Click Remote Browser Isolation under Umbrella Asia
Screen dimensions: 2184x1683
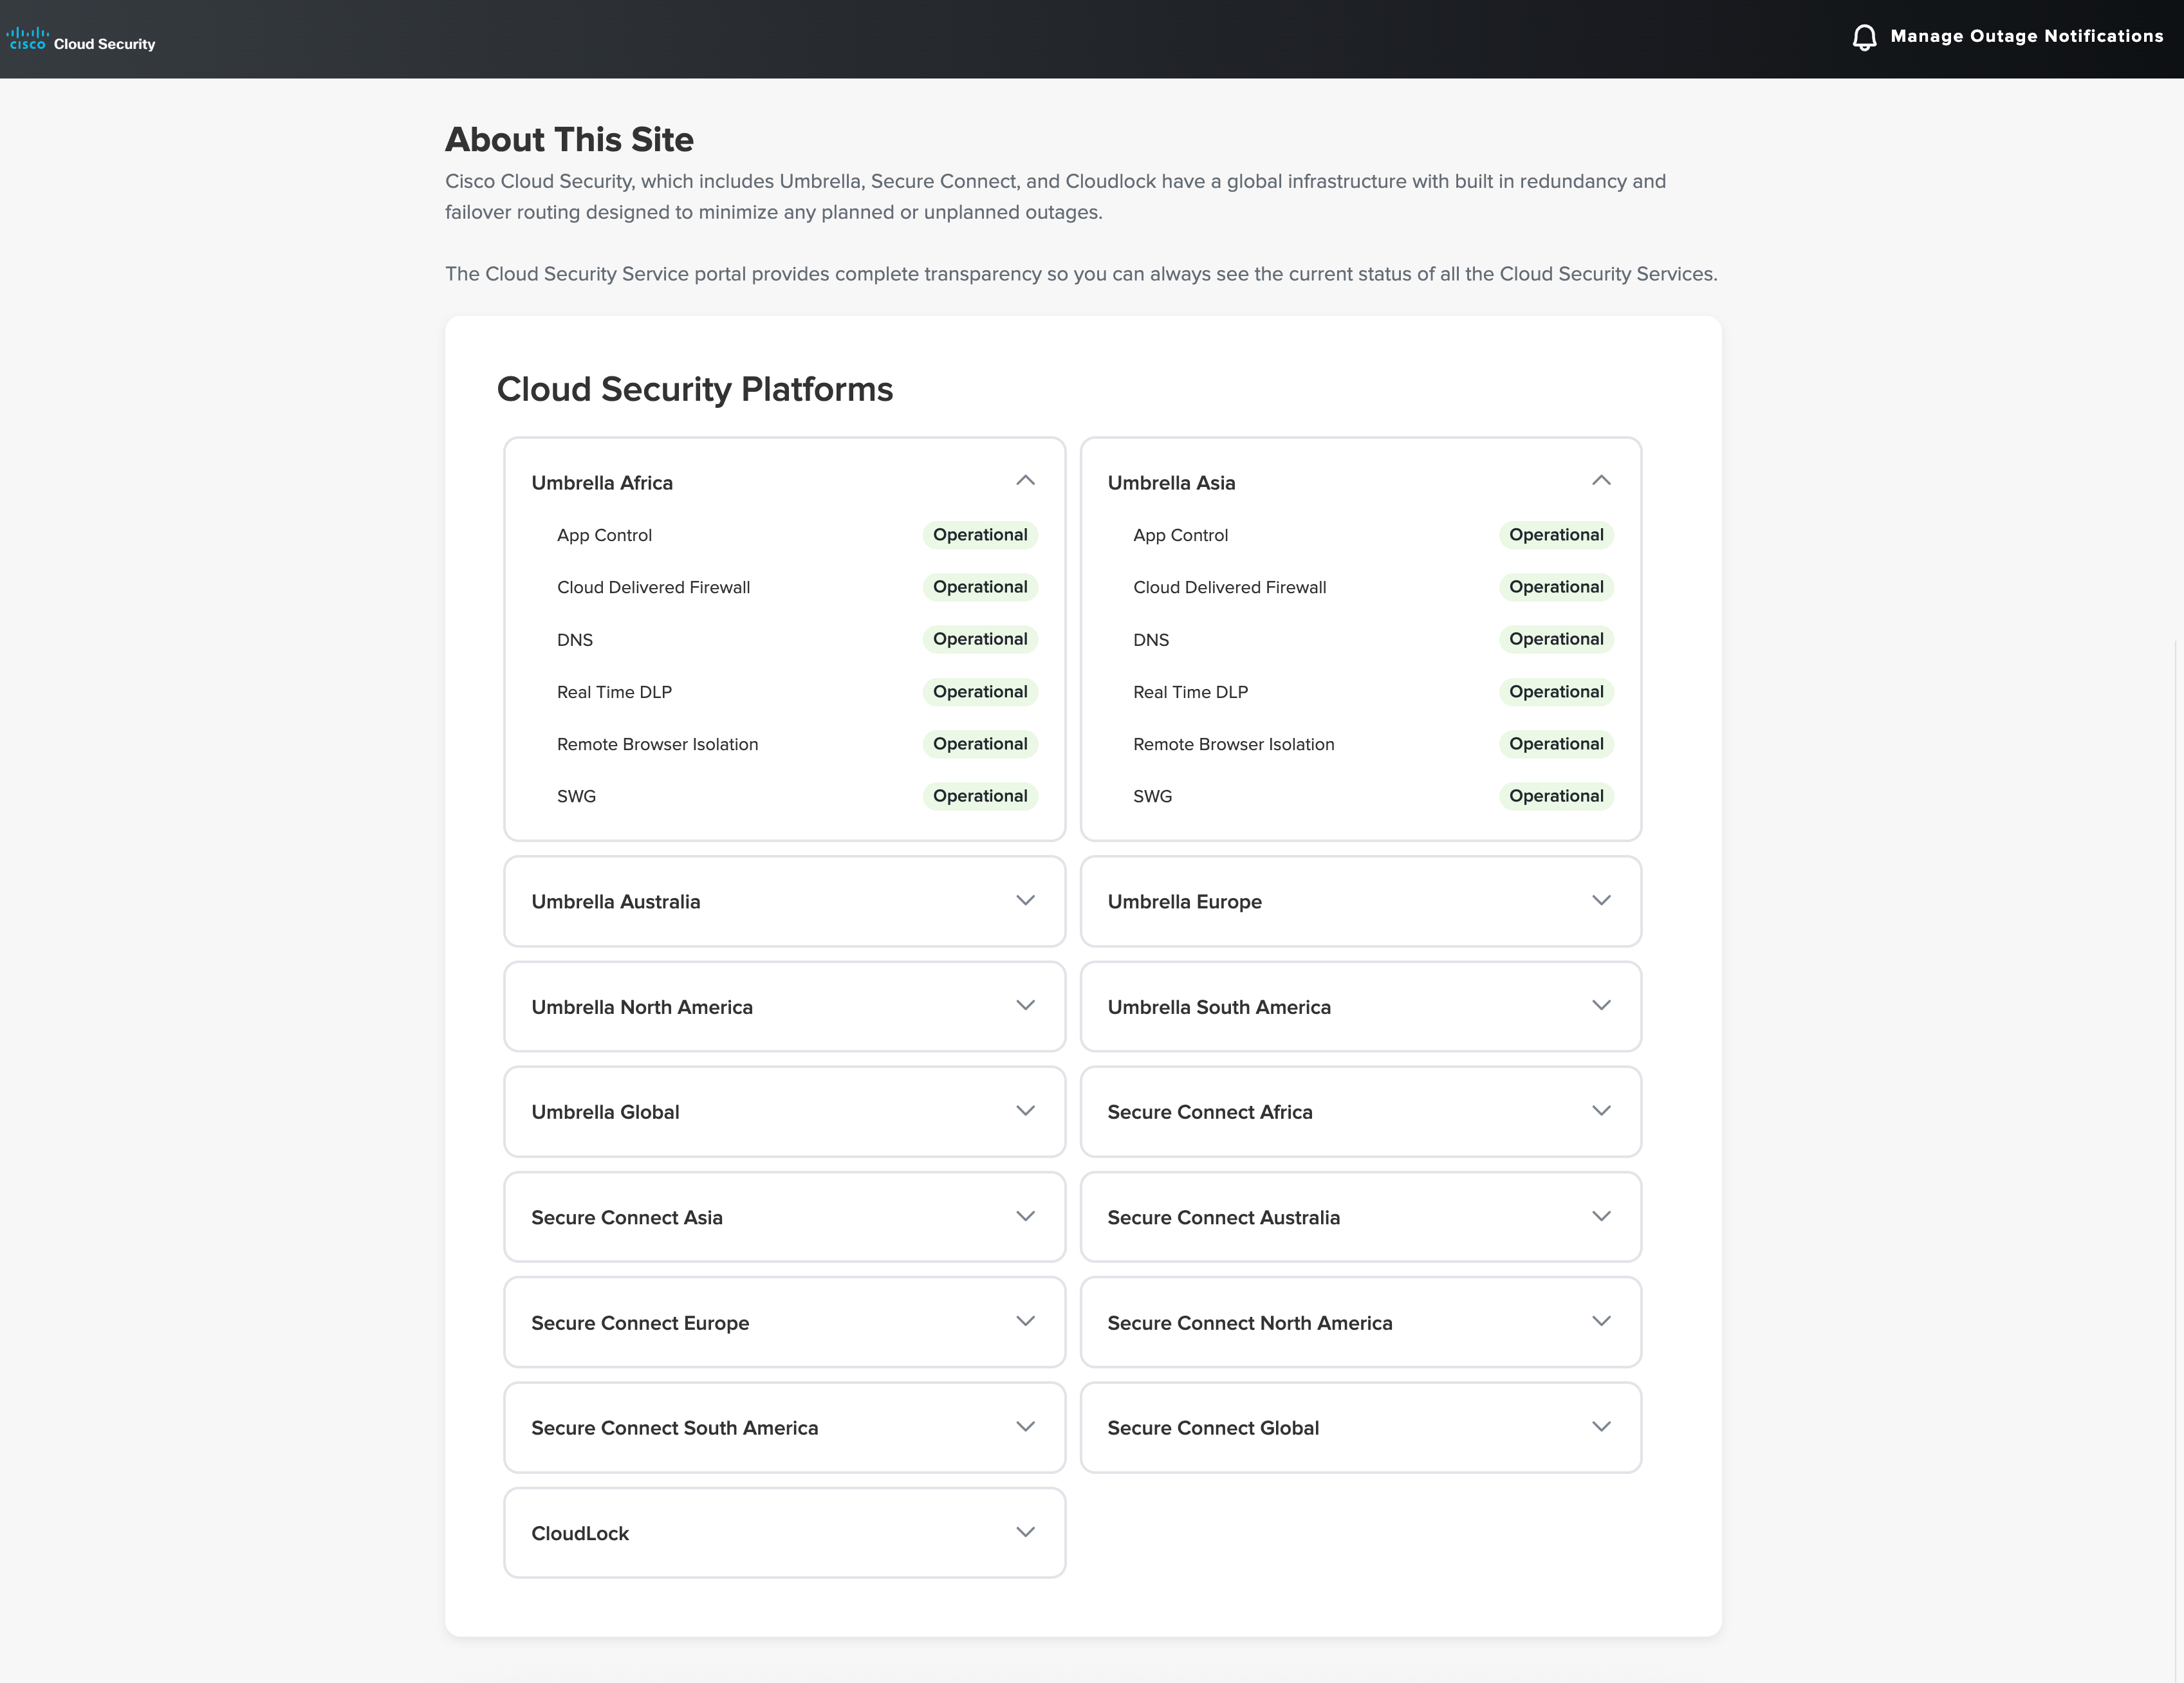click(x=1233, y=745)
